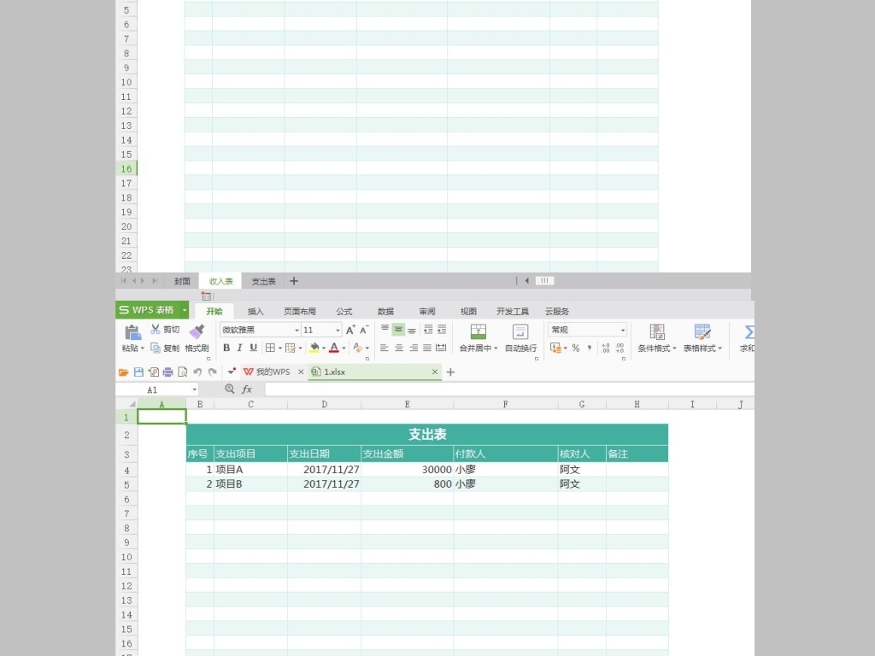
Task: Toggle middle vertical alignment
Action: pos(398,329)
